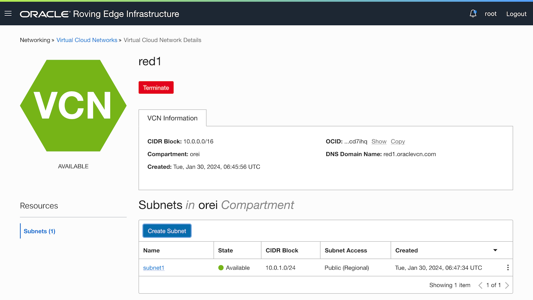Screen dimensions: 533x300
Task: Click the Compartment orei value
Action: coord(194,154)
